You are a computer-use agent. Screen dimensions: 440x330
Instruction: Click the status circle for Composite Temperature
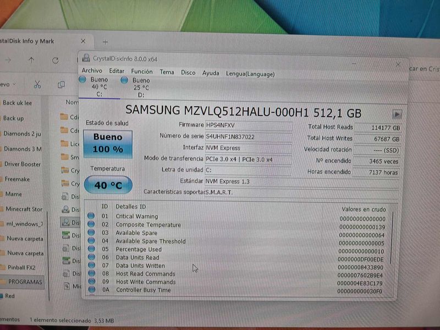91,224
